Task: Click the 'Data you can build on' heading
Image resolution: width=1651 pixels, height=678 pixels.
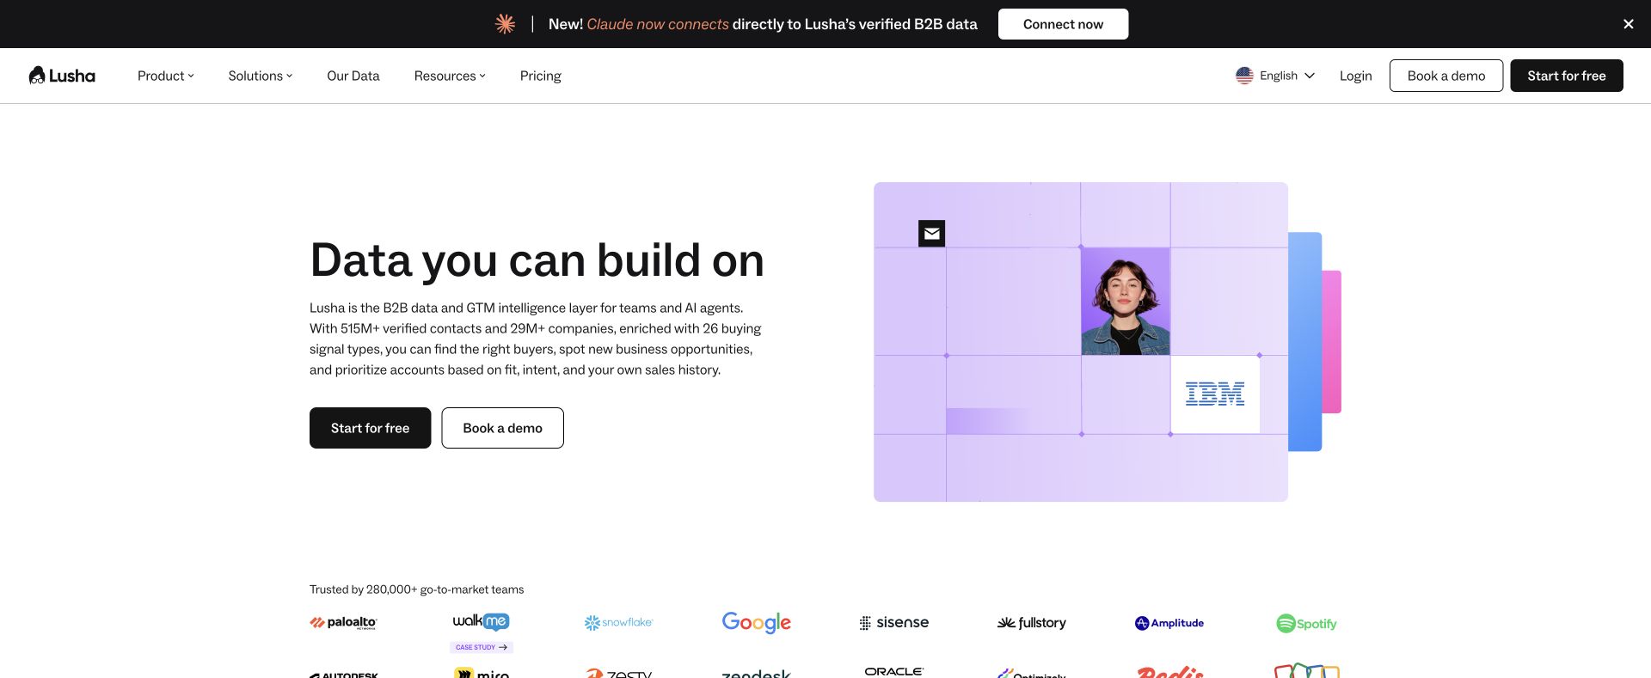Action: point(537,260)
